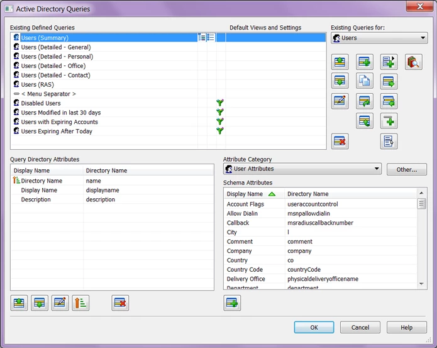
Task: Click the sort order icon below attributes list
Action: (x=80, y=303)
